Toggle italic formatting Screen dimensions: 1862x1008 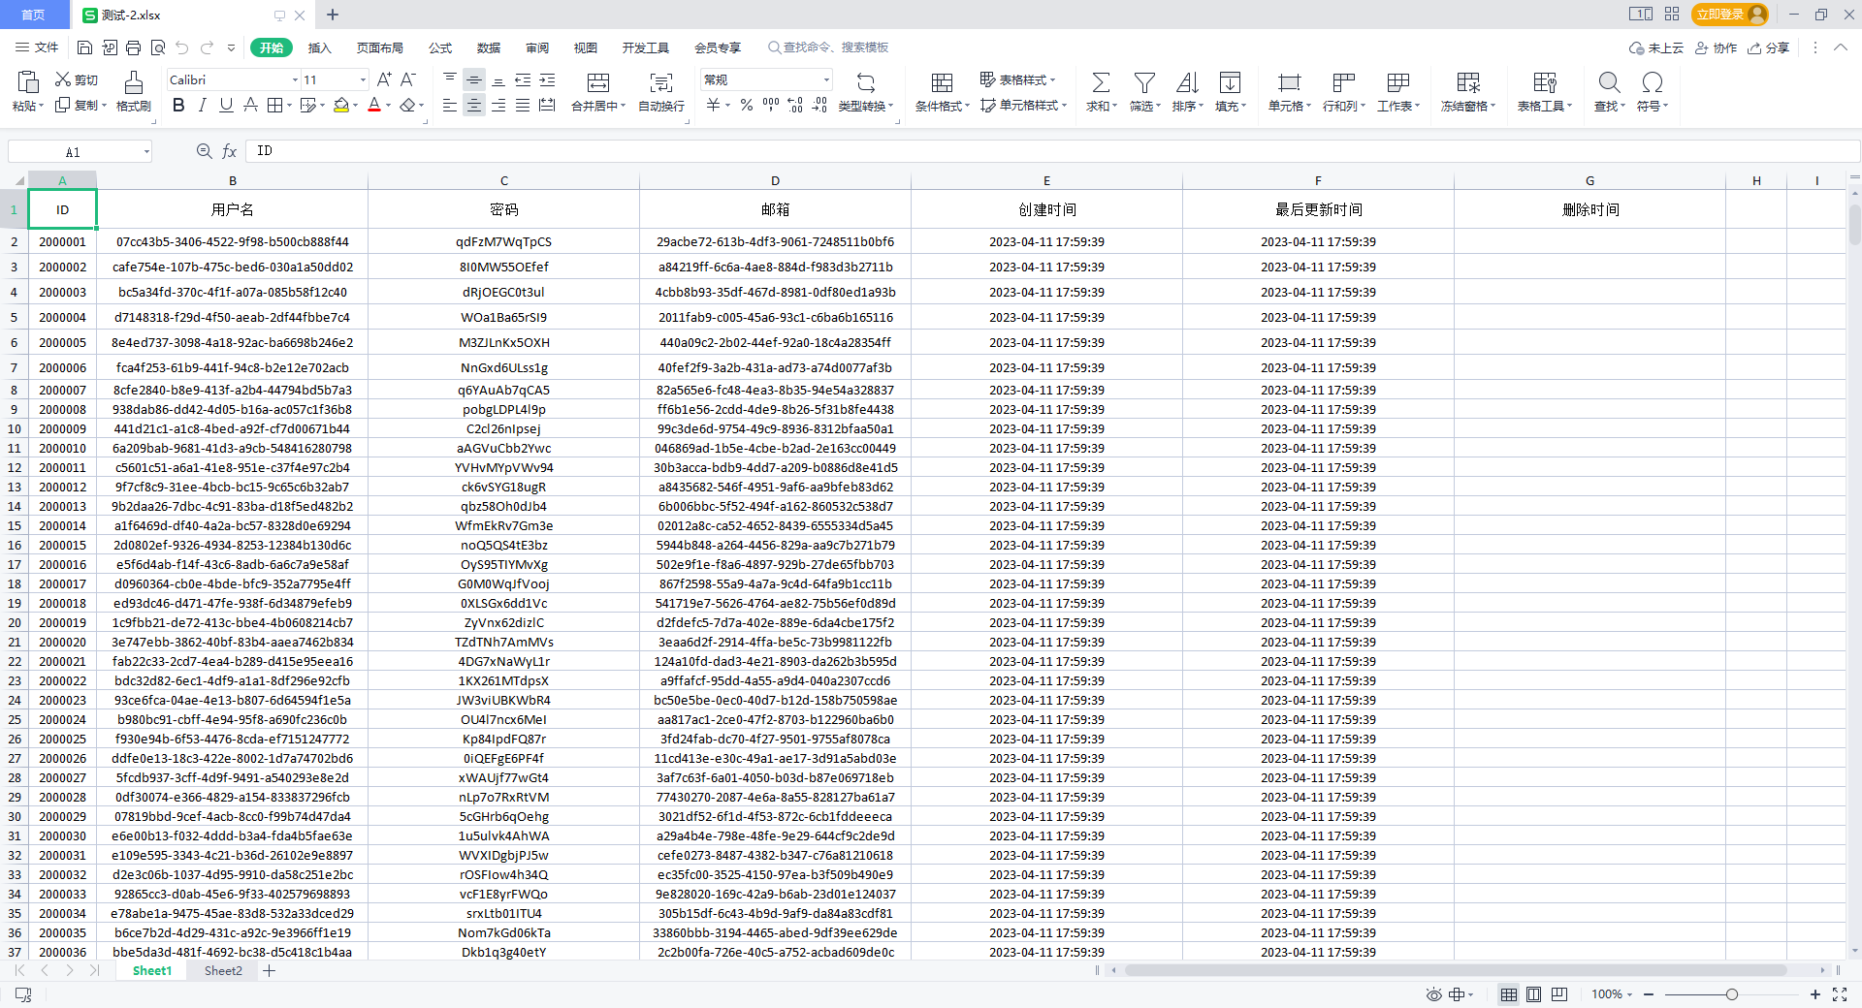pos(202,105)
